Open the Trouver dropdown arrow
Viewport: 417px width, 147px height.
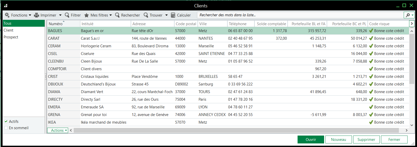(166, 15)
